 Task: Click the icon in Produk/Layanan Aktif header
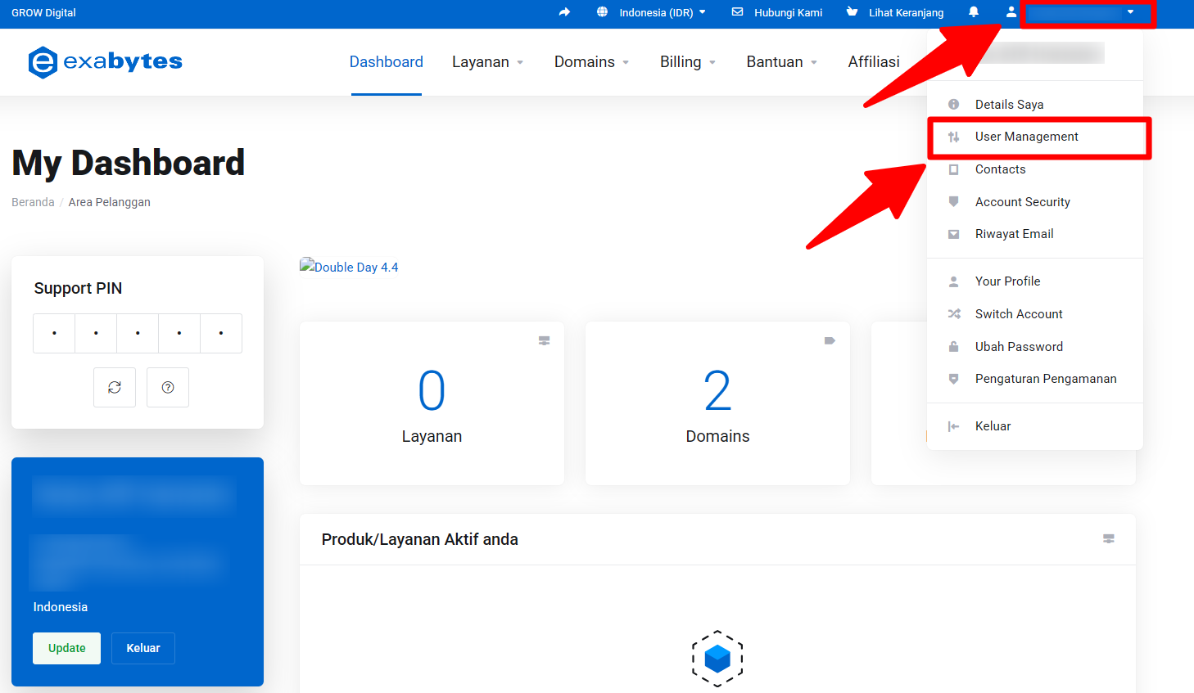[1109, 538]
